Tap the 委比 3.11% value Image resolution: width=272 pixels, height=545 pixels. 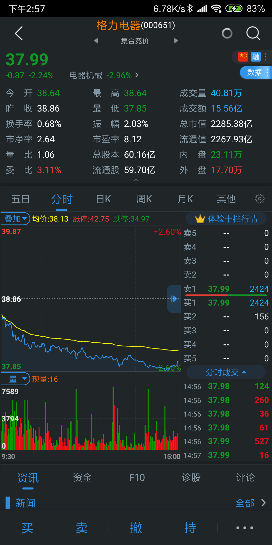pos(49,170)
